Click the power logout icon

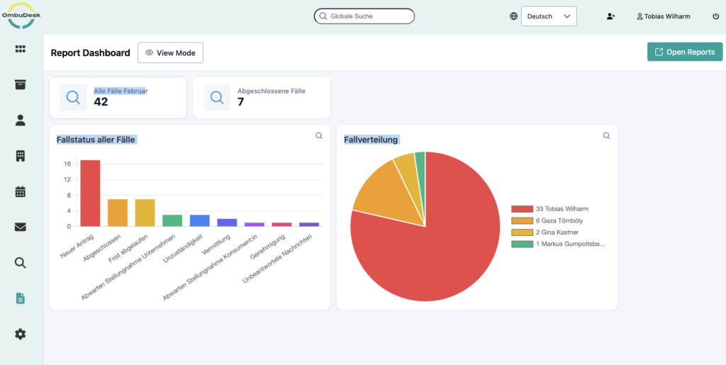point(715,16)
